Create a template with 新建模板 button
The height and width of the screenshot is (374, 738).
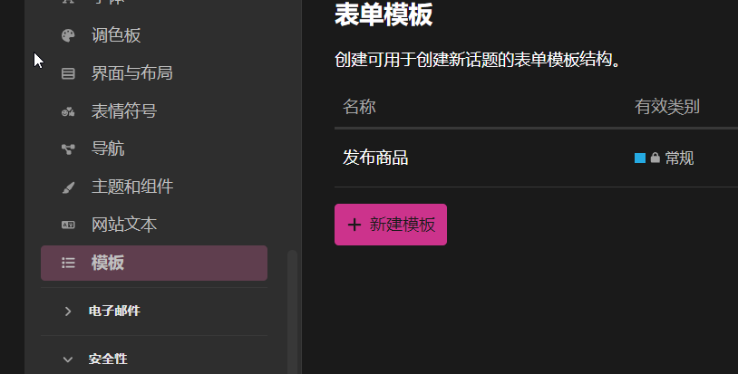pyautogui.click(x=391, y=225)
